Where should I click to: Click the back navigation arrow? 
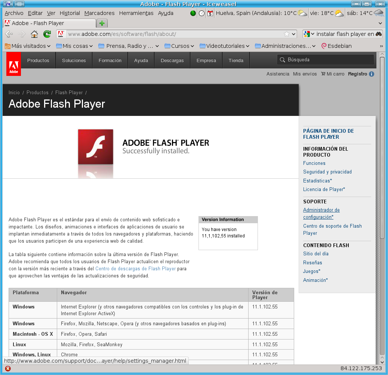click(9, 34)
